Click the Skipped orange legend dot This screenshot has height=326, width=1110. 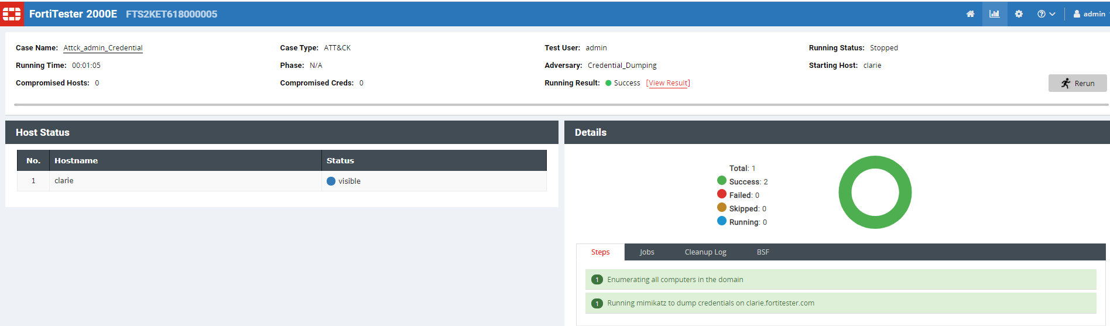point(722,208)
